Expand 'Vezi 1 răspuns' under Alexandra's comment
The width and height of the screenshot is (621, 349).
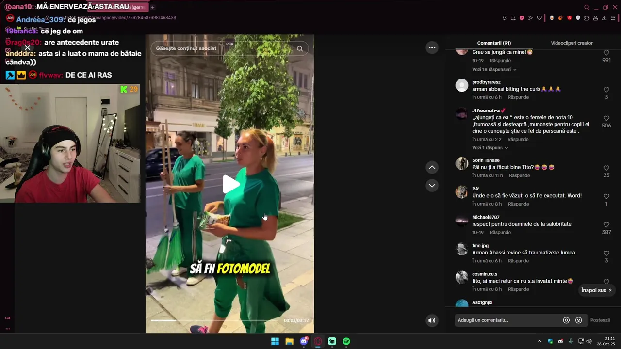tap(490, 148)
